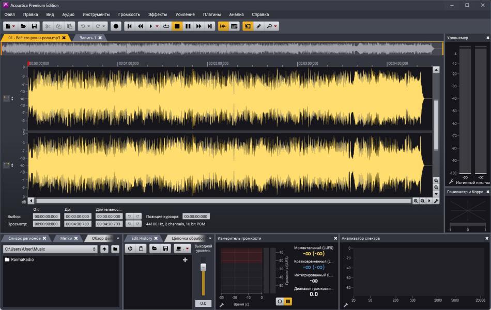Screen dimensions: 491x310
Task: Expand the file browser panel tabs dropdown
Action: tap(118, 238)
